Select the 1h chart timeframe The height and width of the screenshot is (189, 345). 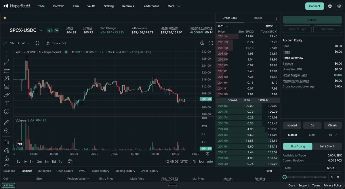point(12,43)
